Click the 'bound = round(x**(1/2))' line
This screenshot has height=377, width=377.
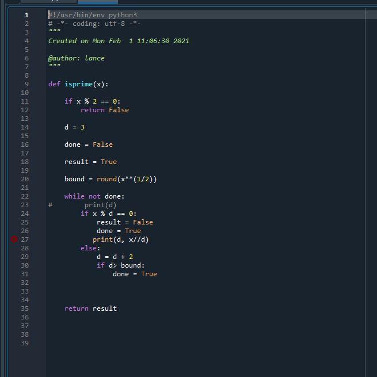point(111,179)
